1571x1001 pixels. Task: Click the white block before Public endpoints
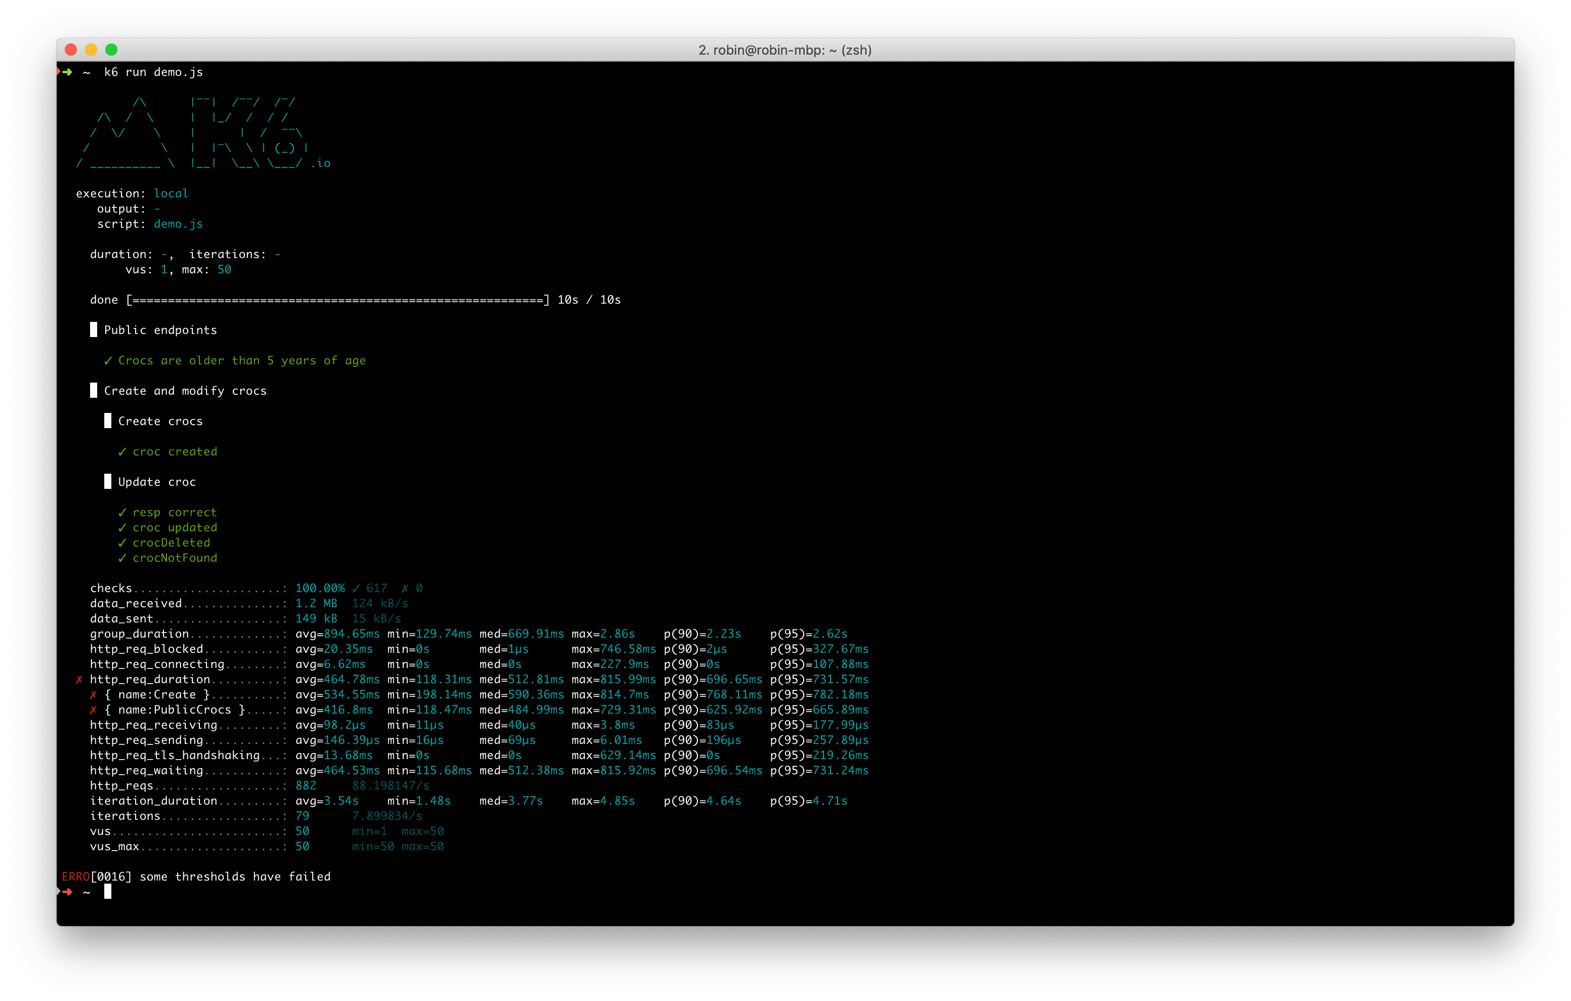click(93, 329)
